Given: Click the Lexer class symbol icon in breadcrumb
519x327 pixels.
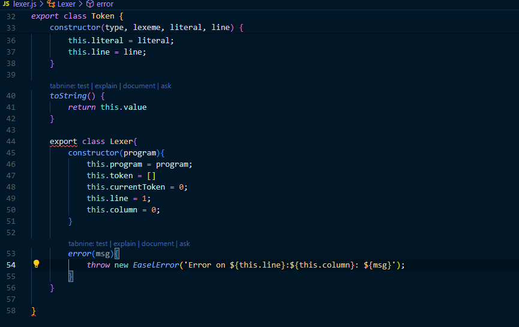Looking at the screenshot, I should point(51,4).
